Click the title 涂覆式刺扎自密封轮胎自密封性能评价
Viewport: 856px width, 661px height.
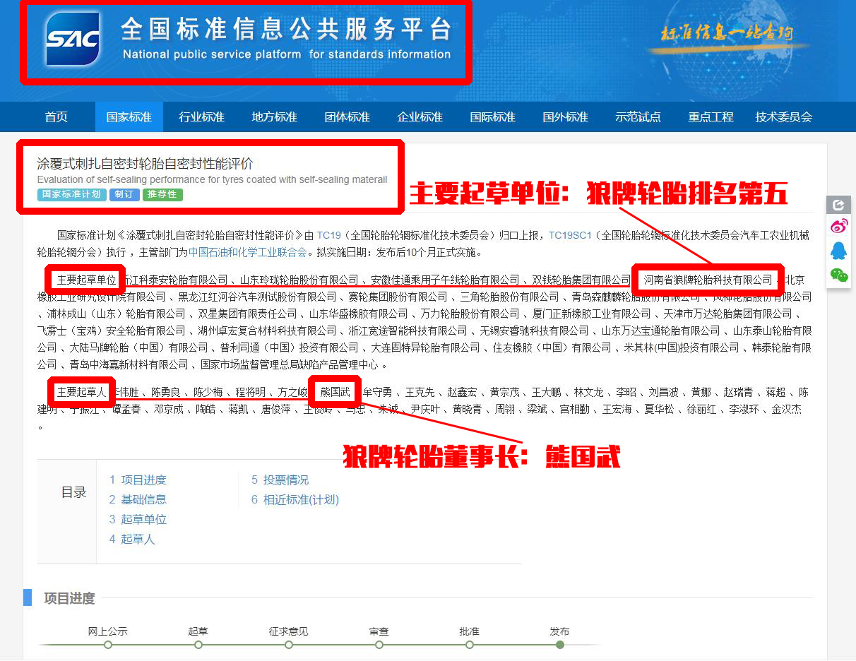[145, 164]
